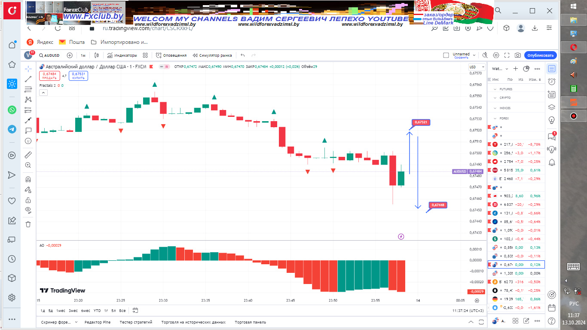Open the Unnamed layout dropdown
587x330 pixels.
(464, 55)
